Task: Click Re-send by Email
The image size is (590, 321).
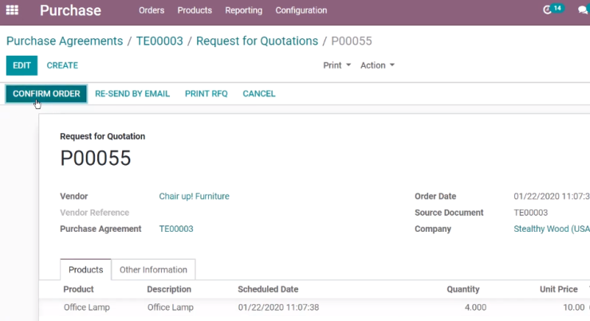Action: (x=132, y=94)
